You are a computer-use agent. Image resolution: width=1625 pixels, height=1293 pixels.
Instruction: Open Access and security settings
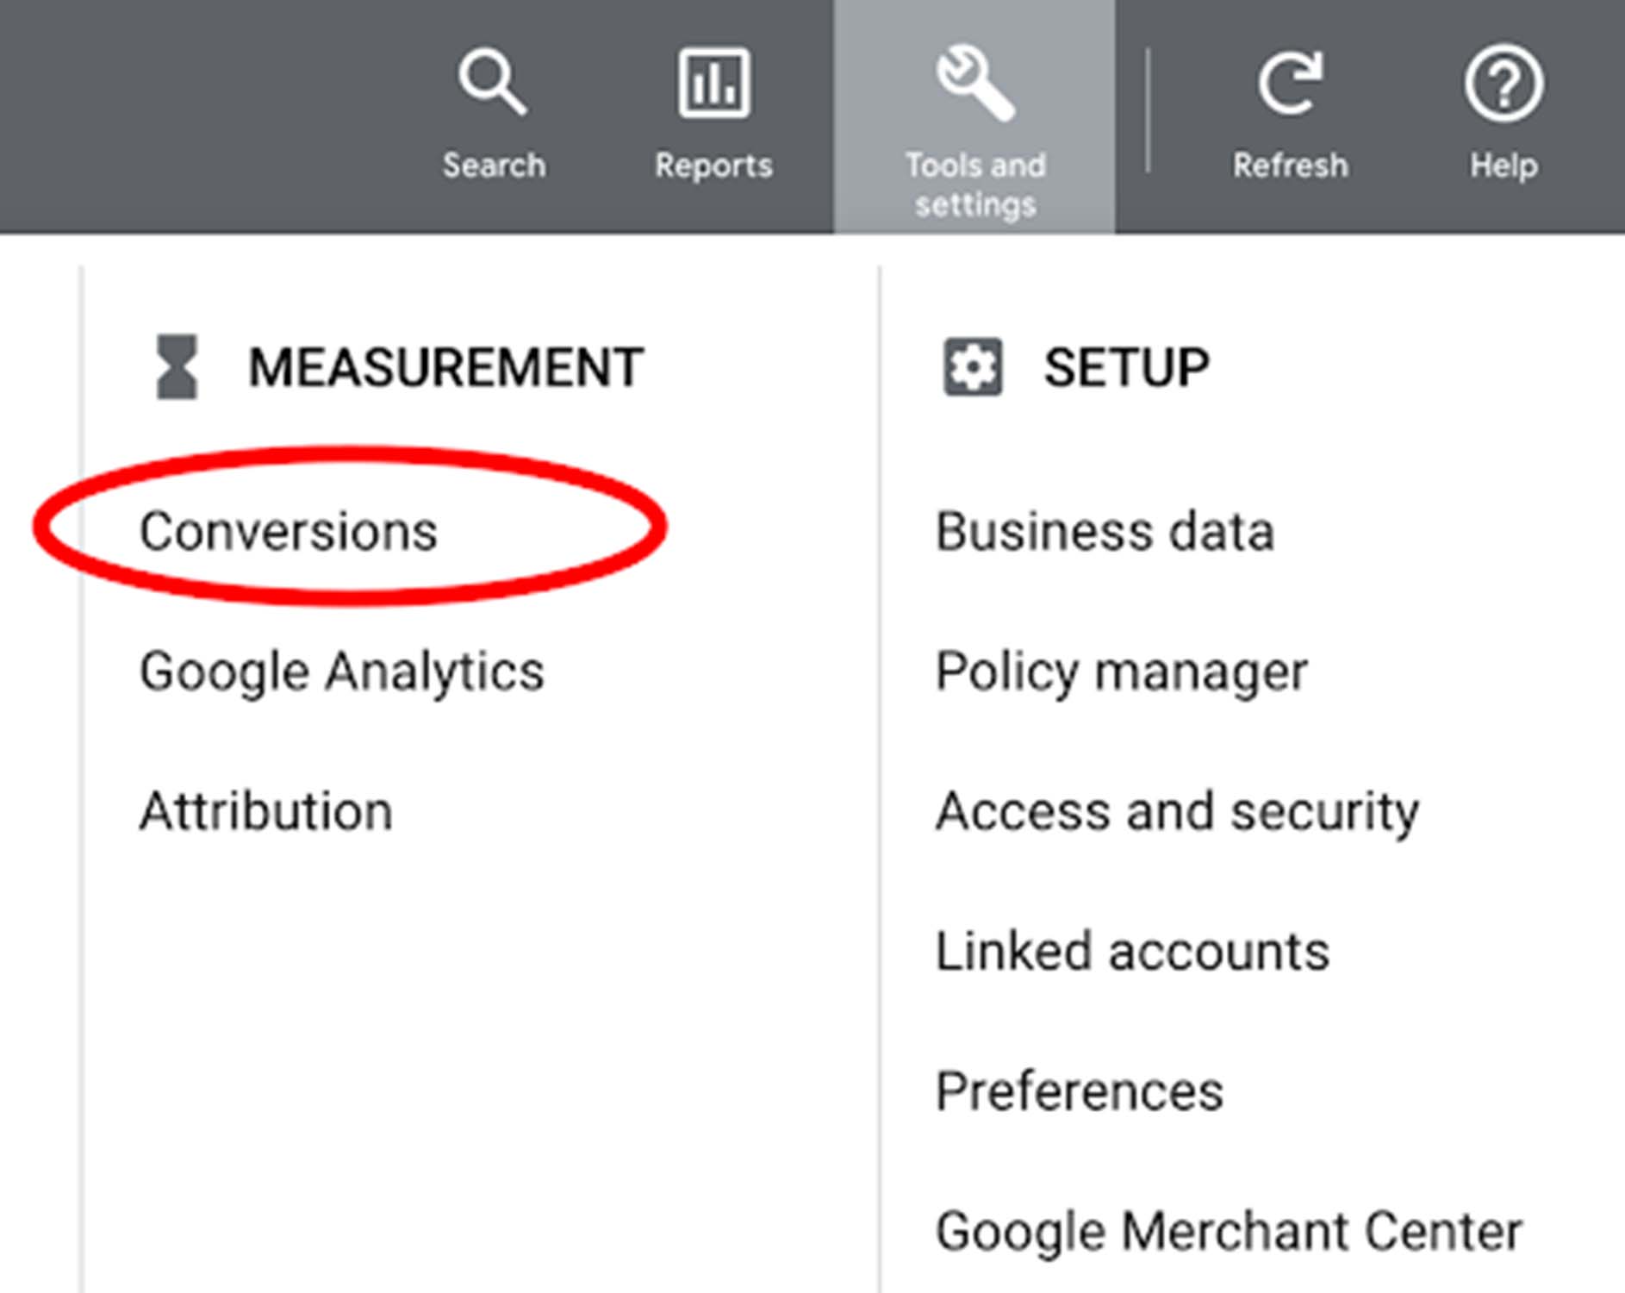coord(1177,812)
